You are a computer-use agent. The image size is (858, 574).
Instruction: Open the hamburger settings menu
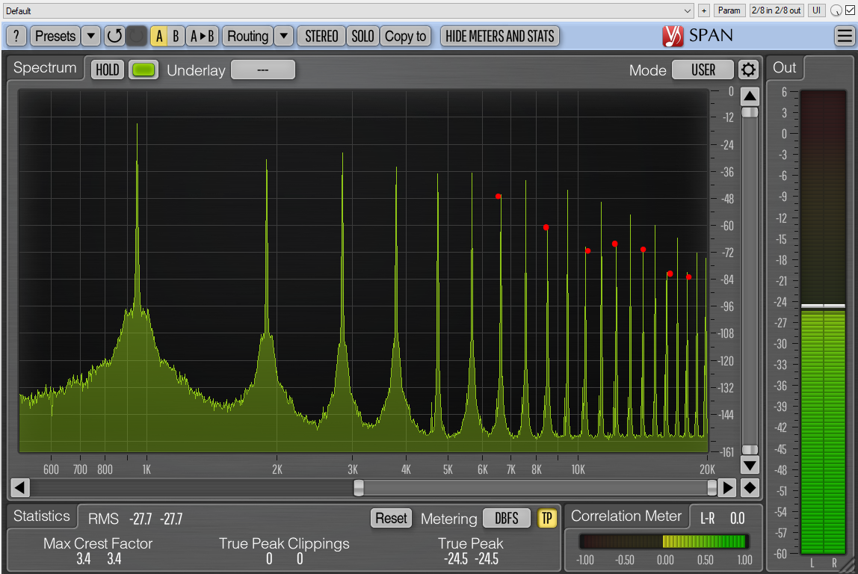tap(844, 36)
